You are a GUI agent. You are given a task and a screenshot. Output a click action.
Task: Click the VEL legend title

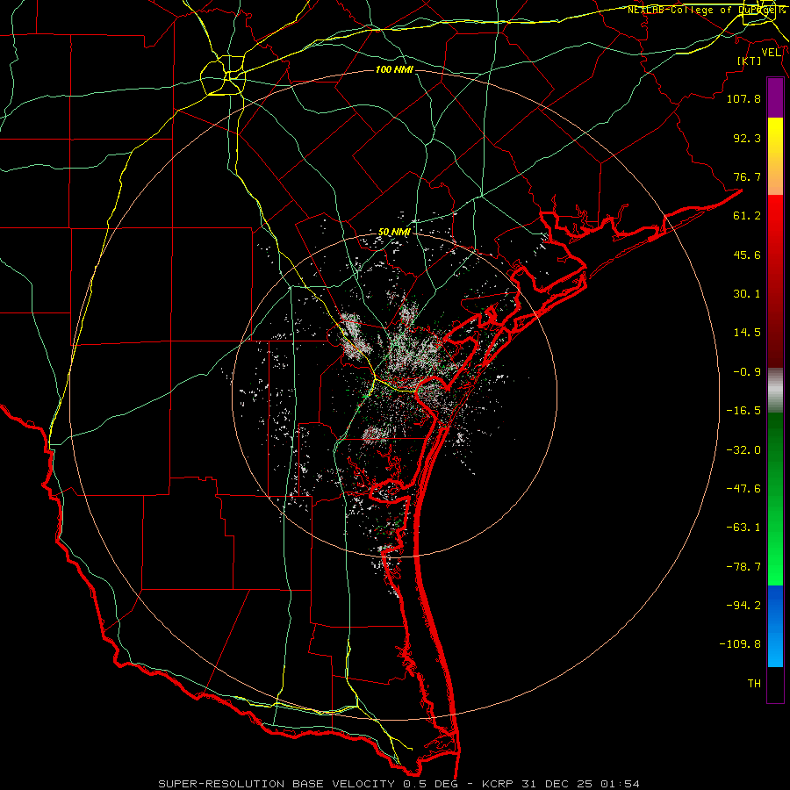point(771,53)
